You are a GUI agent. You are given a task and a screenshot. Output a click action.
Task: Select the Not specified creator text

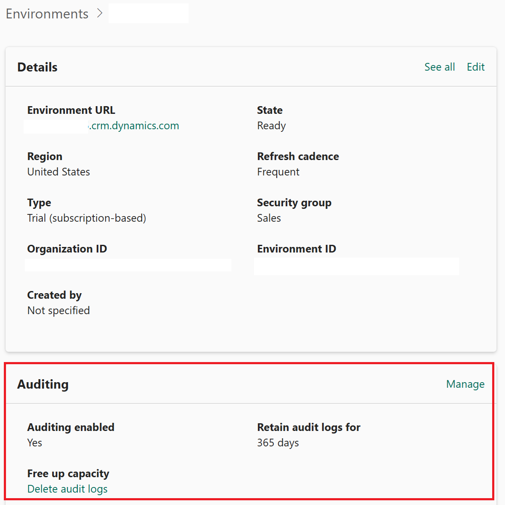[59, 311]
